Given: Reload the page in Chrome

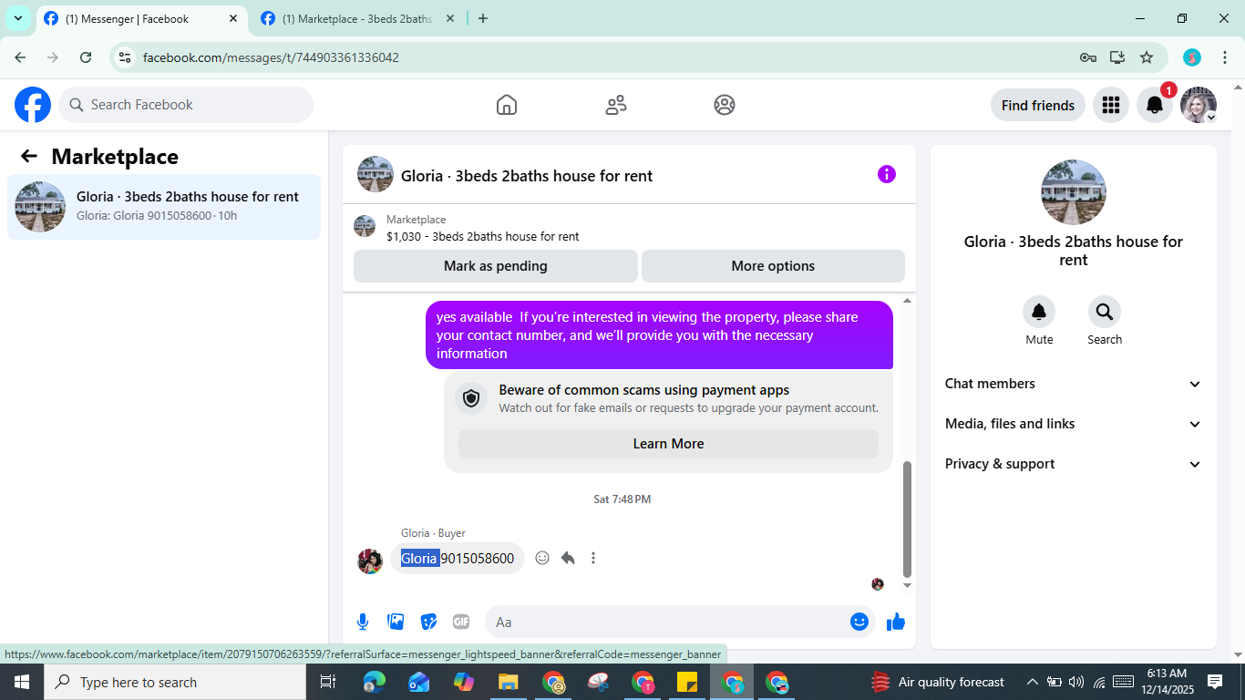Looking at the screenshot, I should 86,57.
